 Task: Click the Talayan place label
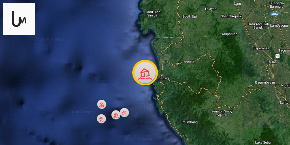coord(210,9)
